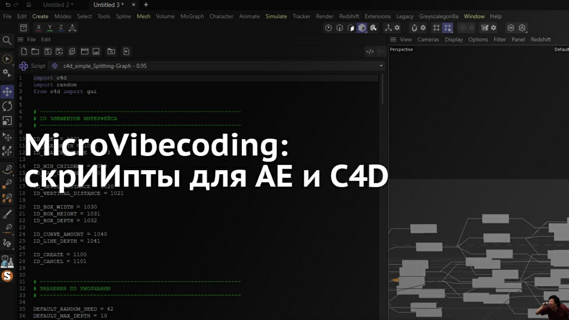The image size is (569, 320).
Task: Expand the letter A hexagon icon flyout
Action: (x=522, y=28)
